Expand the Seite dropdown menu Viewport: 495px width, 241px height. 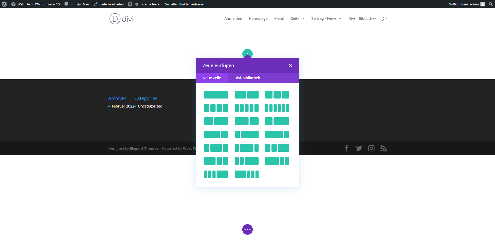pyautogui.click(x=297, y=19)
